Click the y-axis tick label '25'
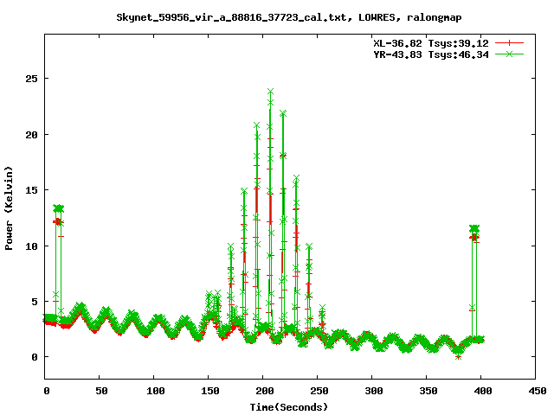The image size is (554, 415). [x=31, y=79]
